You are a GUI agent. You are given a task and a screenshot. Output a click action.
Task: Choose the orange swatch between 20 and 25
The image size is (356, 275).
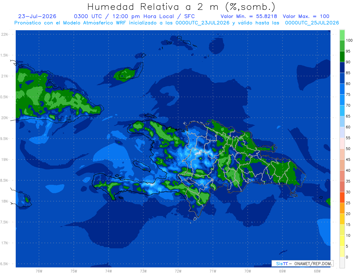click(x=342, y=208)
